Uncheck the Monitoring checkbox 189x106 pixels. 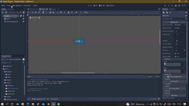175,53
